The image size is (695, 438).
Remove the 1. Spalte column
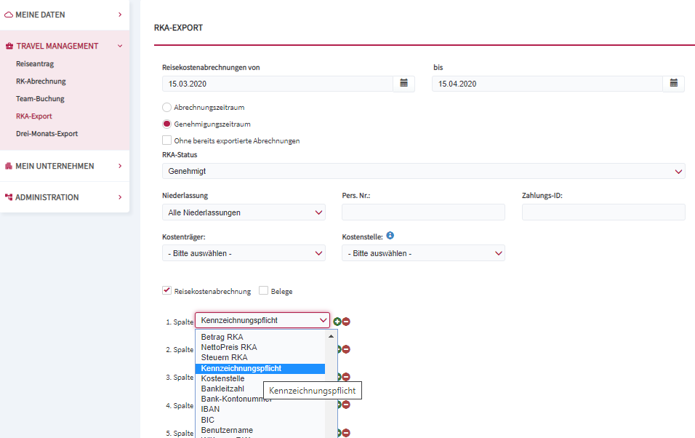(346, 322)
